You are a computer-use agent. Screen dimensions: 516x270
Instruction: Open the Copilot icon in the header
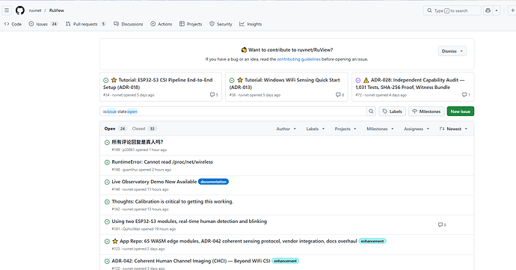pyautogui.click(x=488, y=10)
